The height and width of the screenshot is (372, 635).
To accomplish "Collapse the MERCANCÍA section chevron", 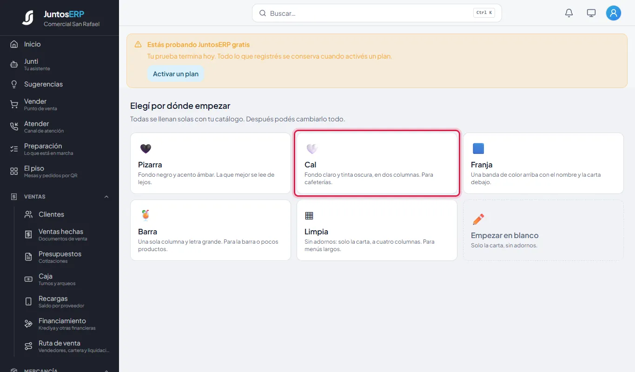I will tap(106, 371).
